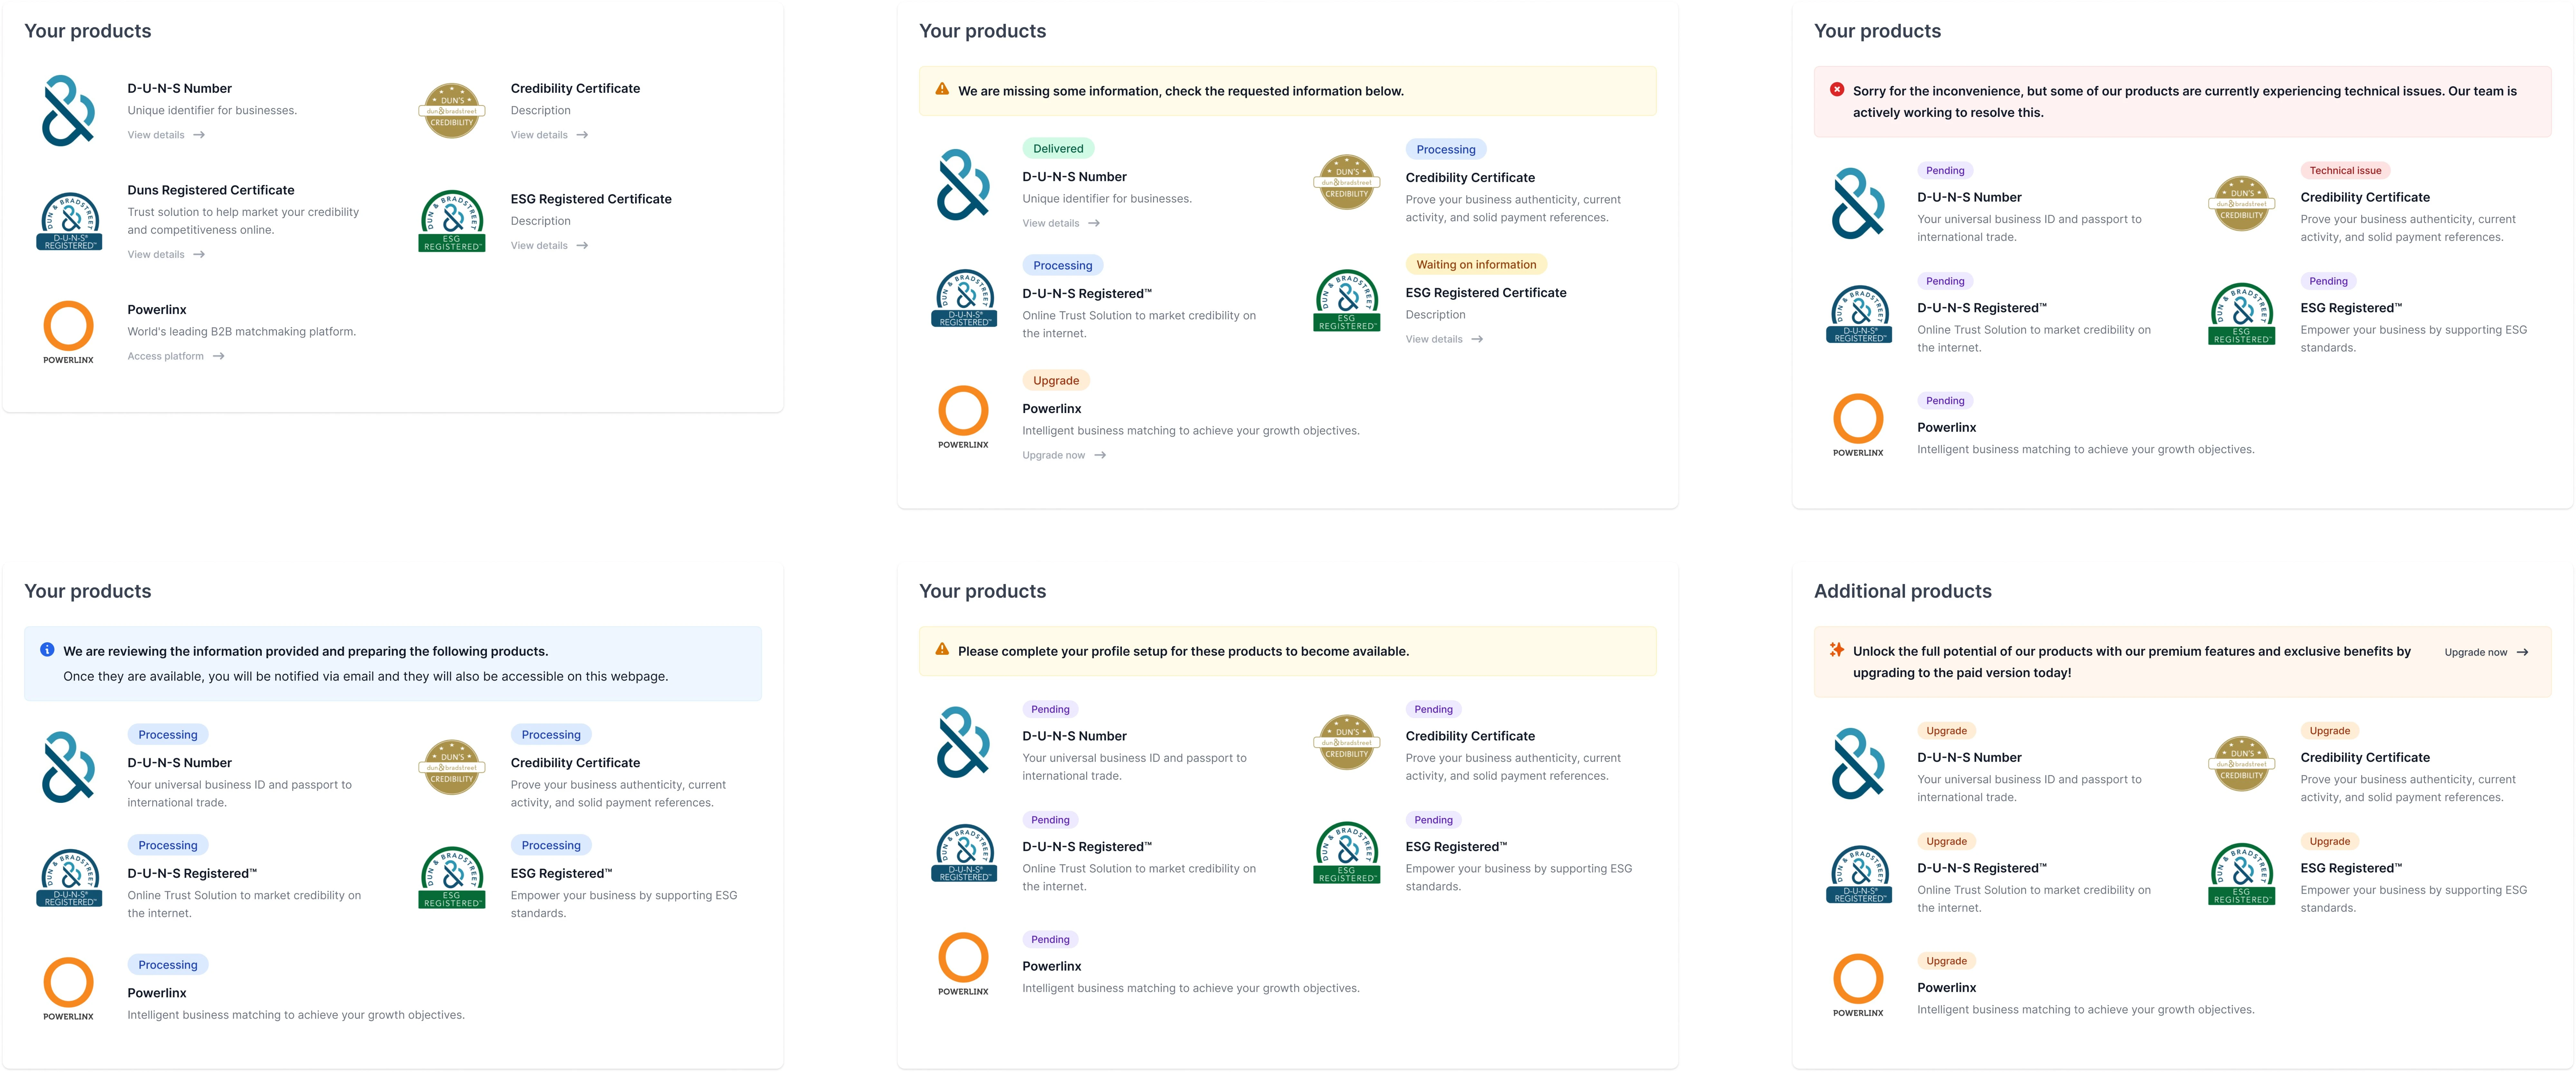Click the D-U-N-S Number logo in the reviewing information panel
This screenshot has height=1072, width=2576.
pos(68,767)
